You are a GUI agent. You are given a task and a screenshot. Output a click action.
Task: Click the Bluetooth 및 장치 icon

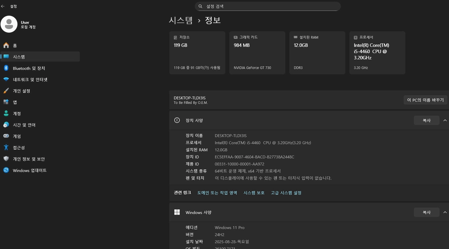click(x=6, y=68)
